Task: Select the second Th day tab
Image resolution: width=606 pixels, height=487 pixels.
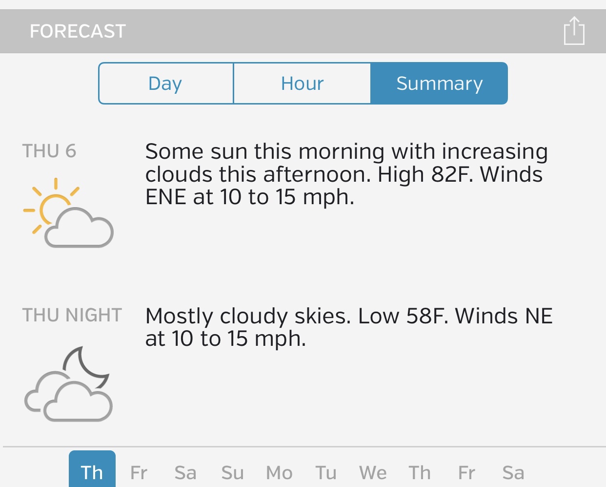Action: [420, 473]
